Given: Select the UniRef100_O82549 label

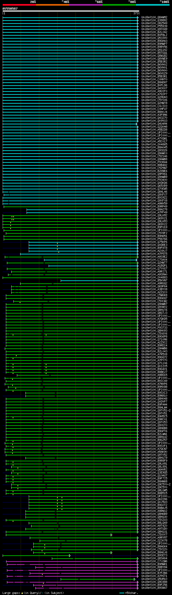Looking at the screenshot, I should 154,23.
